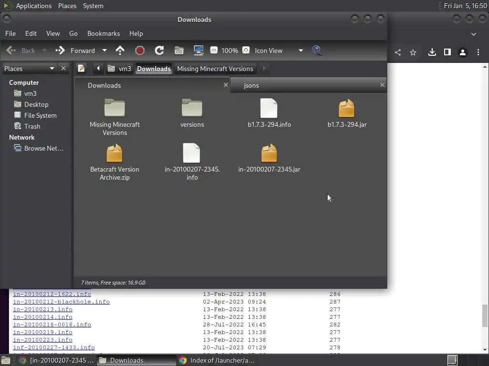Image resolution: width=489 pixels, height=366 pixels.
Task: Select the b1.7.3-294.info file icon
Action: [x=269, y=108]
